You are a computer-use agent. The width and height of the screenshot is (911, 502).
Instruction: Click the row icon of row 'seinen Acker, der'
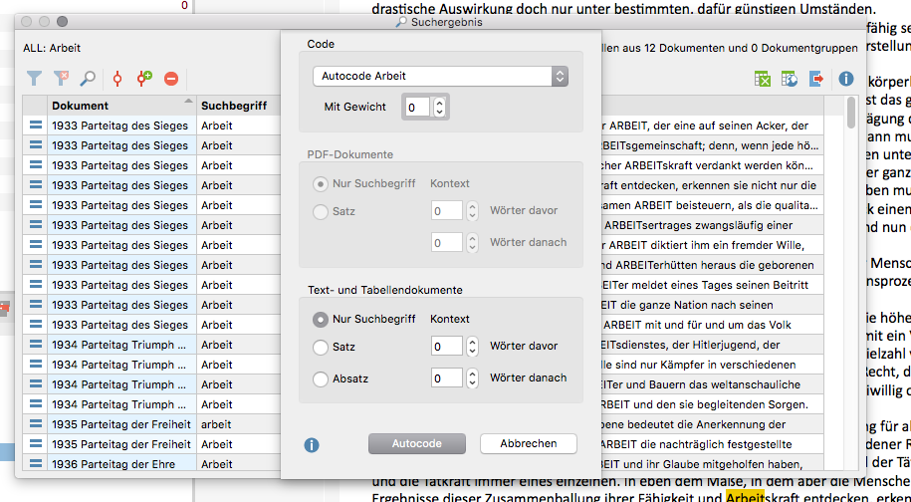point(36,125)
